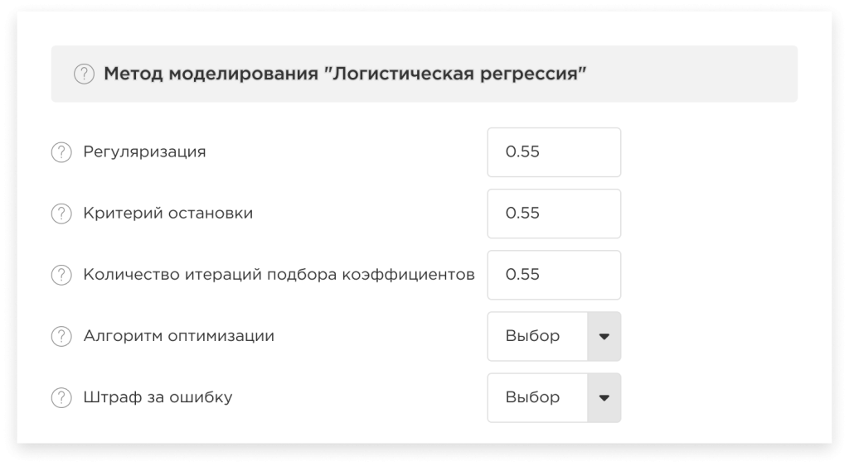The image size is (849, 466).
Task: Select the Критерий остановки label text
Action: [167, 213]
